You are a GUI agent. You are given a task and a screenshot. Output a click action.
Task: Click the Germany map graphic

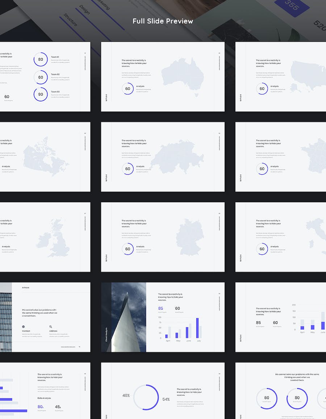tap(190, 237)
